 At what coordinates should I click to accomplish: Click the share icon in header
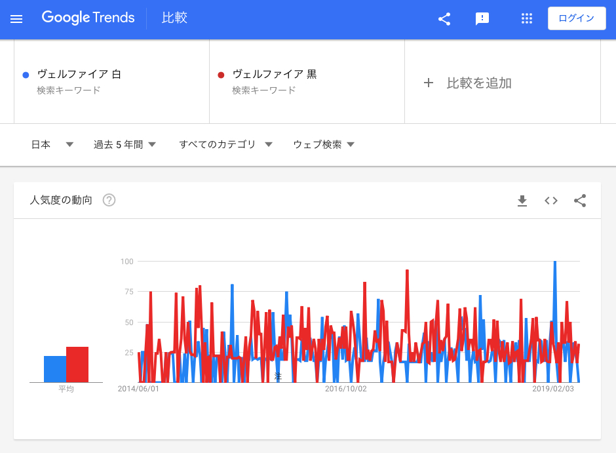444,19
